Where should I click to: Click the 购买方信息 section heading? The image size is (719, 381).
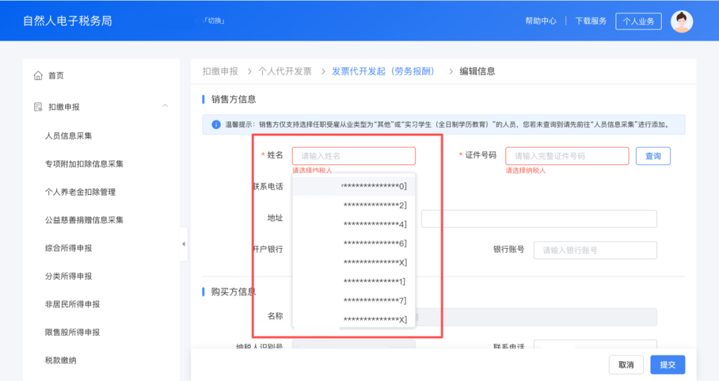coord(234,292)
